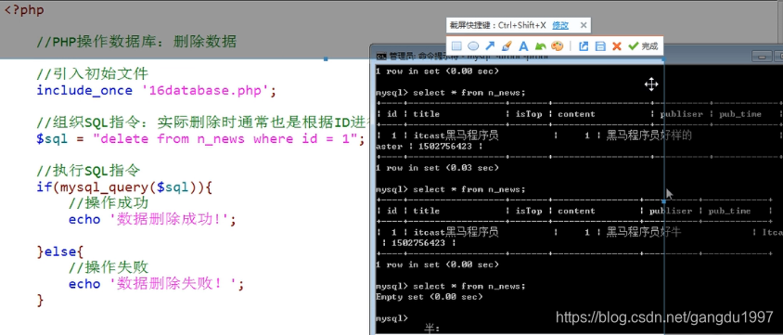Click the <?php opening tag
Screen dimensions: 783x335
24,10
